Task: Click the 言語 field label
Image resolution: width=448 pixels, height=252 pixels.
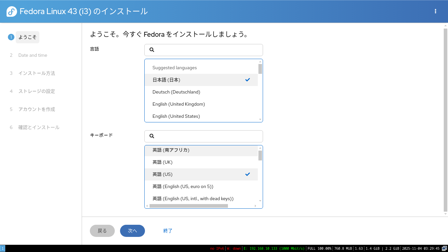Action: click(x=94, y=49)
